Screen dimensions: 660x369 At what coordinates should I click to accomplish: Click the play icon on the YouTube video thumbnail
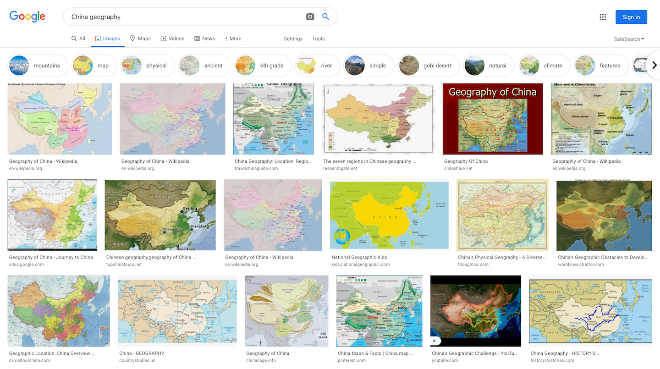click(436, 341)
